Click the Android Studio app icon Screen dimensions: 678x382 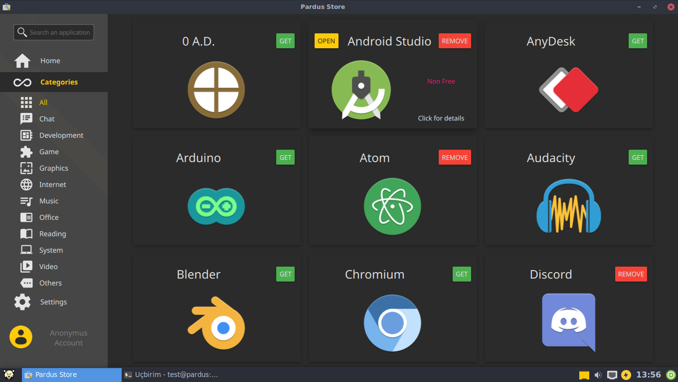(361, 90)
